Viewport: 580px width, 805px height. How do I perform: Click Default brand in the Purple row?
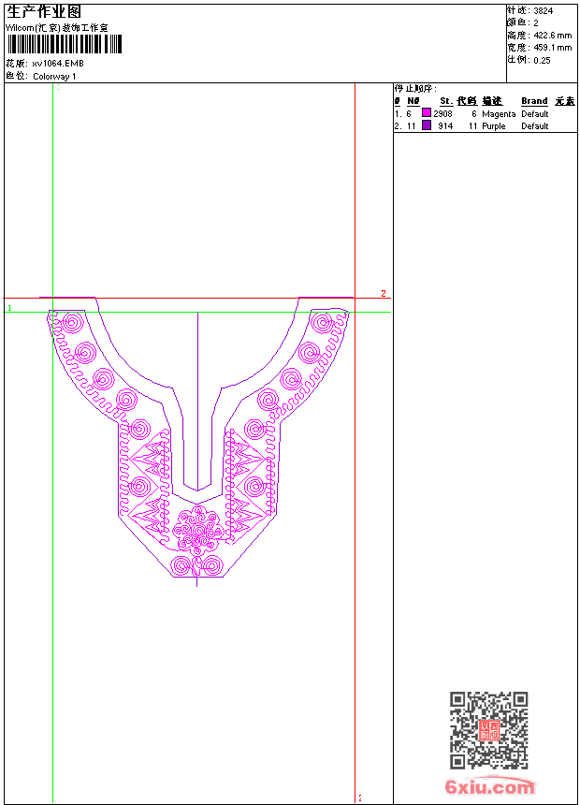[535, 125]
